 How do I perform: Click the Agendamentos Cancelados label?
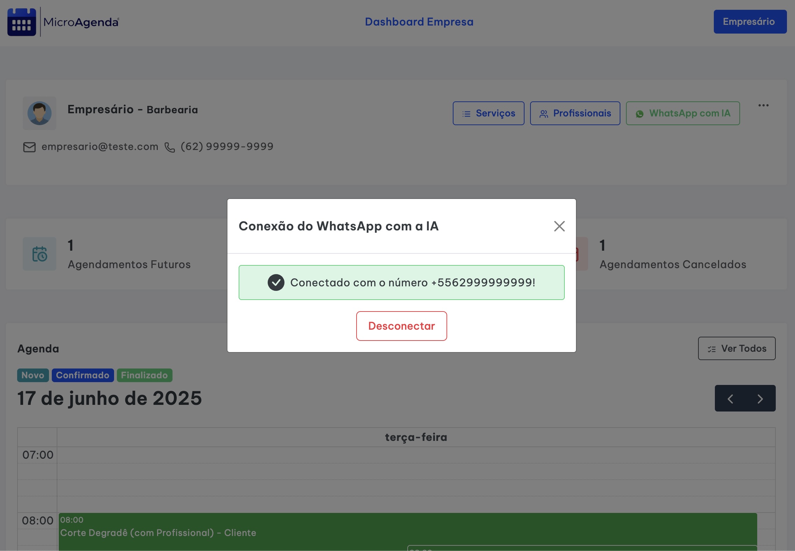point(673,264)
